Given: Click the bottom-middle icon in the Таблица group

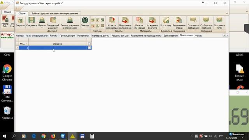Looking at the screenshot, I should (x=98, y=26).
